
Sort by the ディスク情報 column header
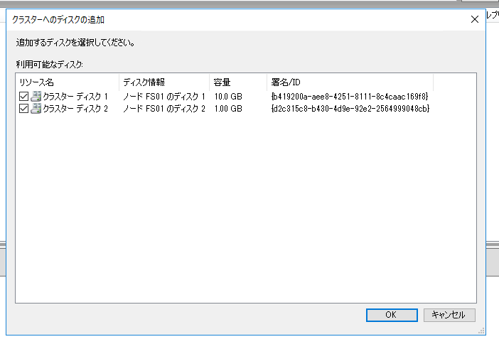click(164, 82)
